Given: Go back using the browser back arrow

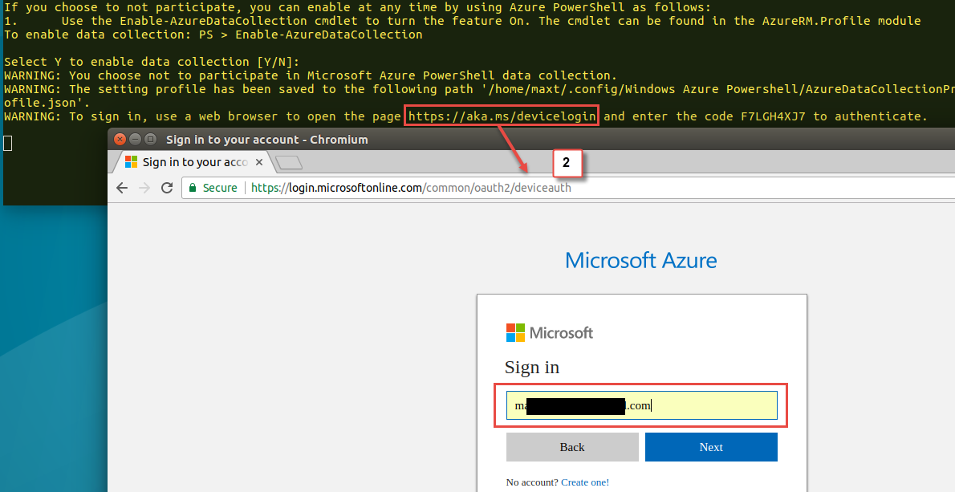Looking at the screenshot, I should 122,188.
